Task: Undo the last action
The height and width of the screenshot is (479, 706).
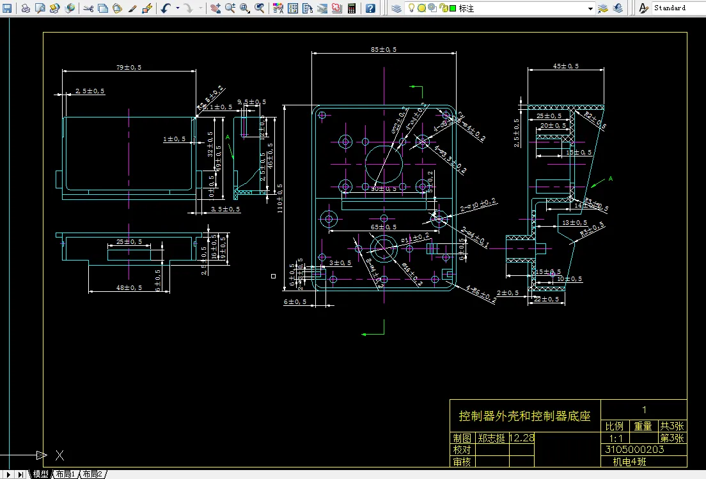Action: tap(166, 8)
